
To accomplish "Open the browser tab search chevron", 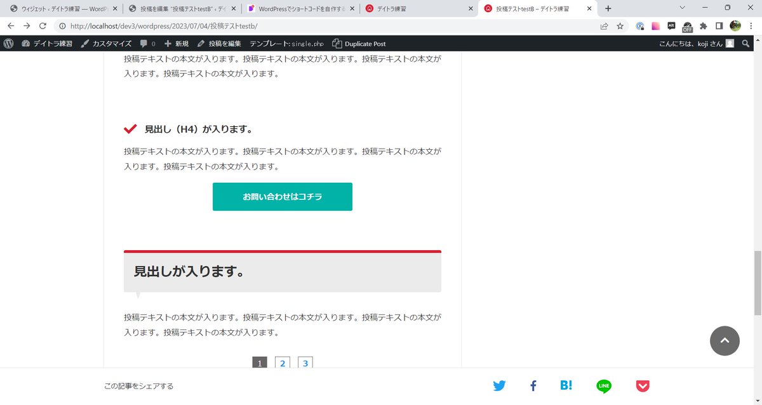I will [x=683, y=8].
